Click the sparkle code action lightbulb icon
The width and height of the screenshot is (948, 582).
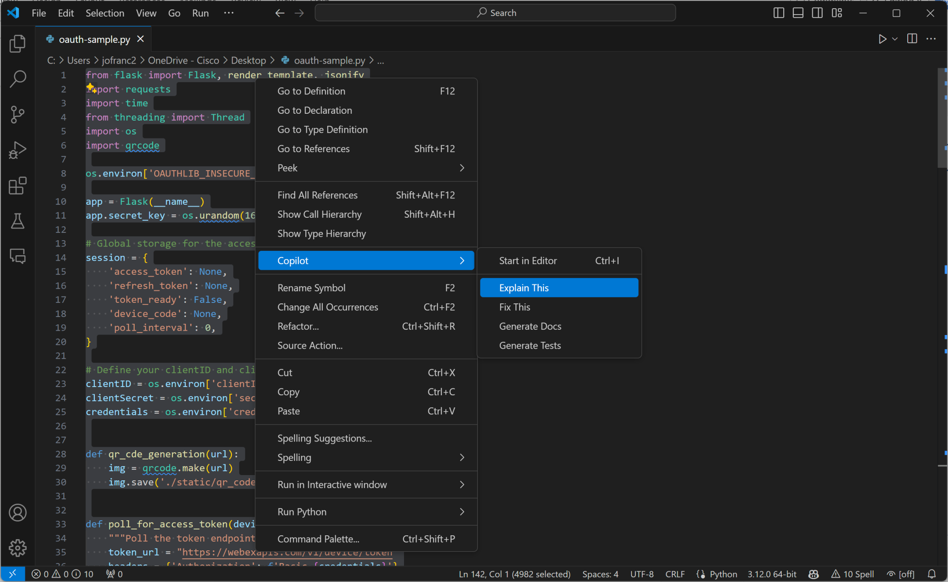(91, 88)
